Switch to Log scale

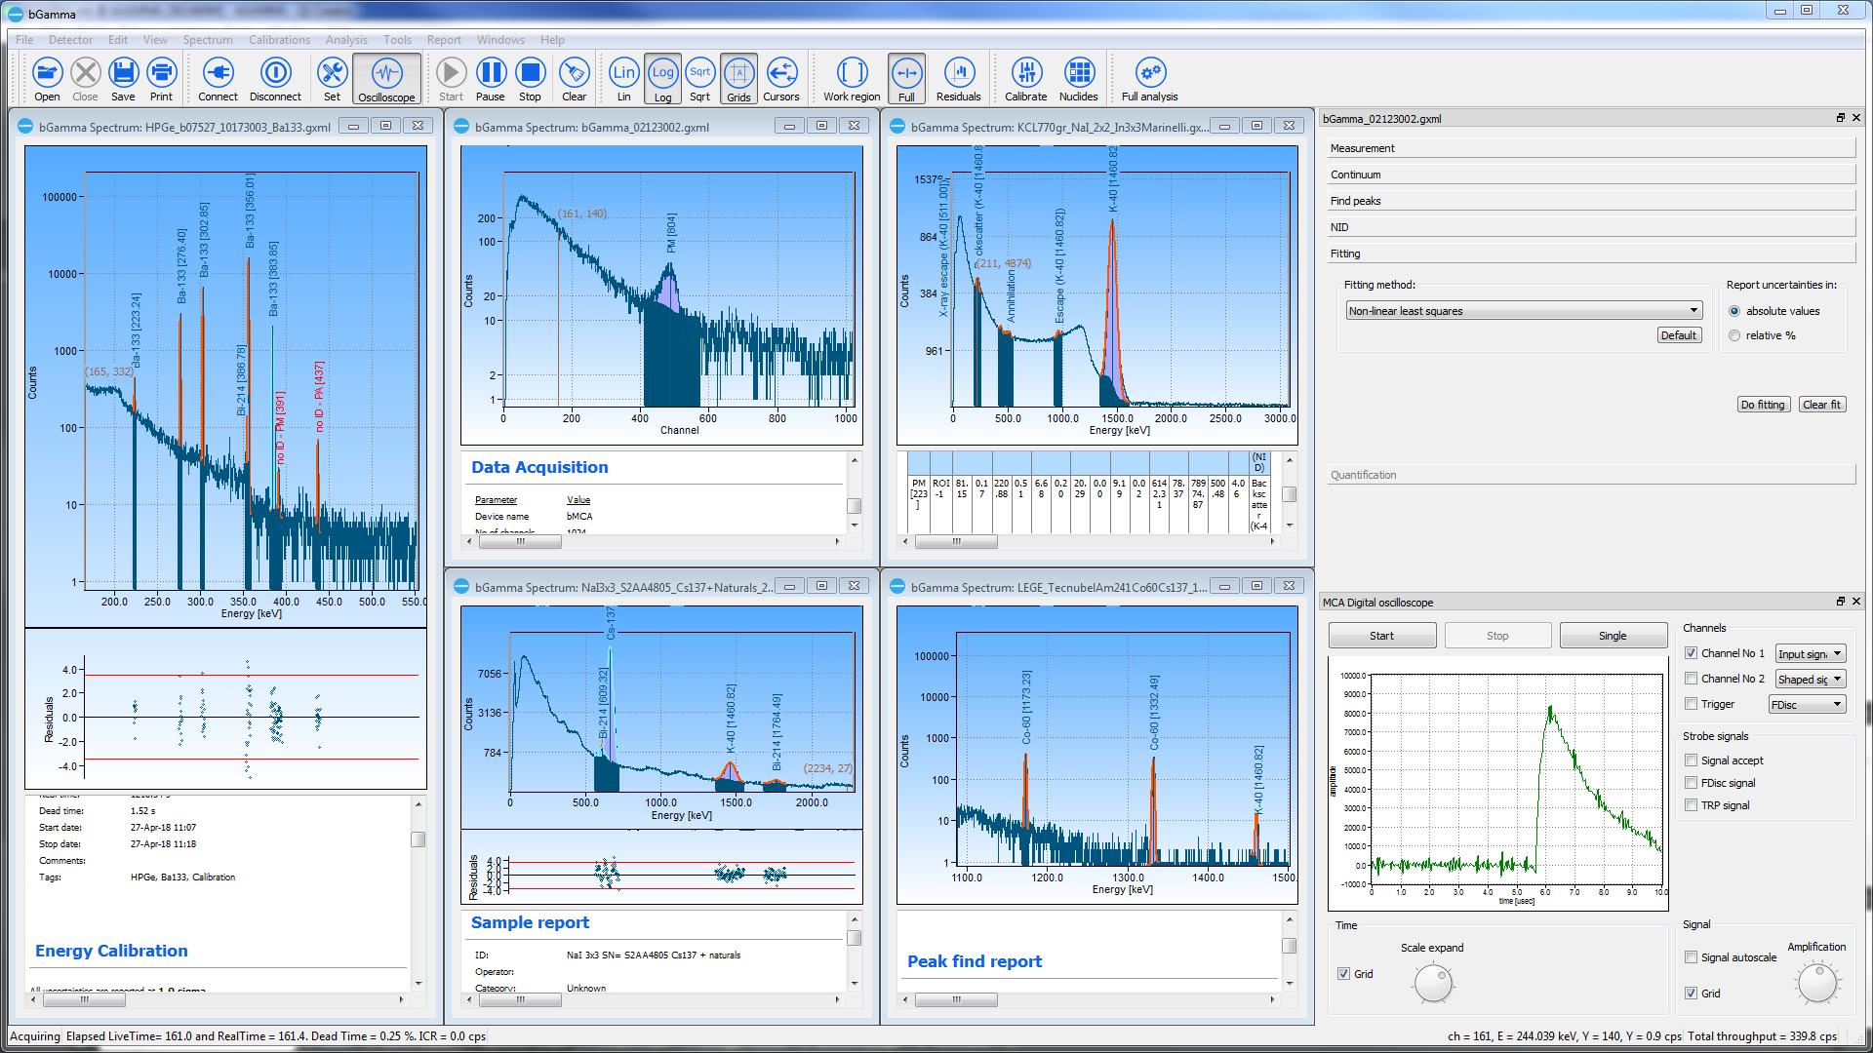(662, 79)
